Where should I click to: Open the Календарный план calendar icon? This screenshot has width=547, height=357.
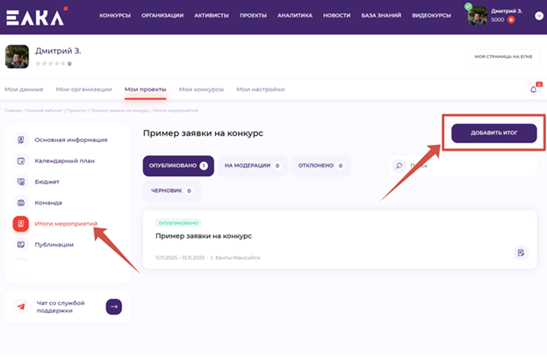click(x=21, y=161)
